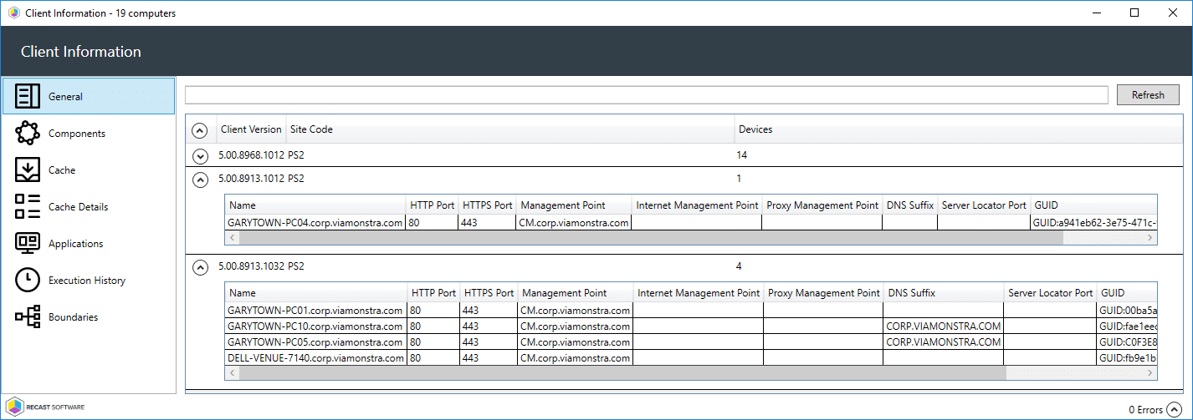Click device count 4 for version 5.00.8913.1032
Image resolution: width=1193 pixels, height=420 pixels.
[x=739, y=267]
